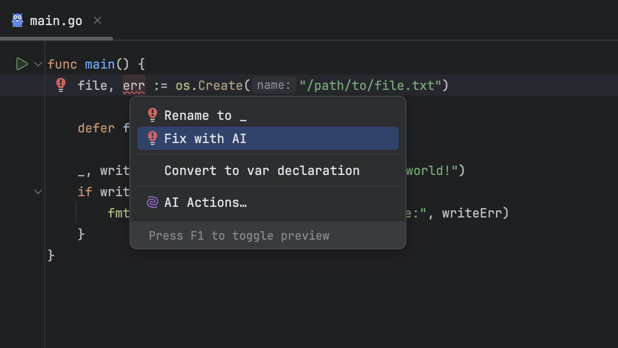Open the AI Actions… submenu

(205, 203)
